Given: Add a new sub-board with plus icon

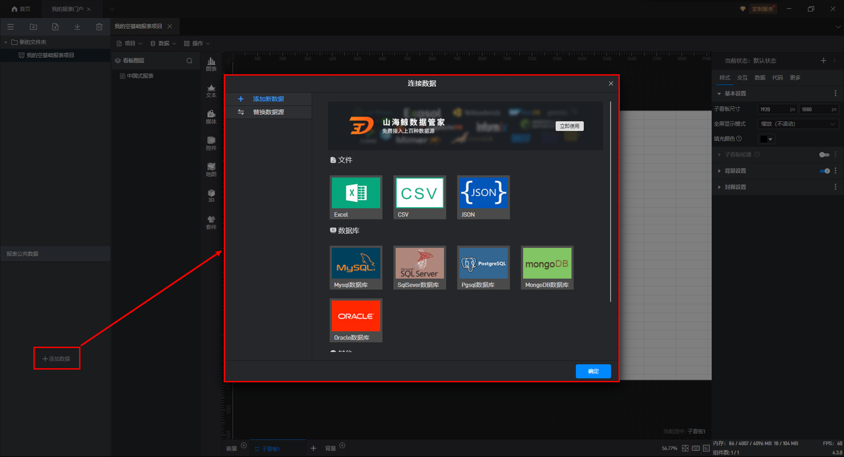Looking at the screenshot, I should click(x=313, y=448).
